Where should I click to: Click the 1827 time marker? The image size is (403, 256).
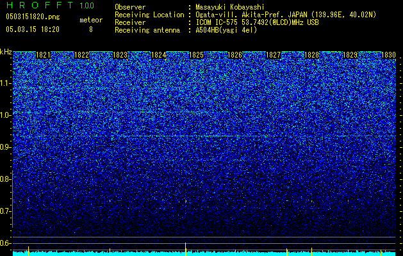coord(273,55)
